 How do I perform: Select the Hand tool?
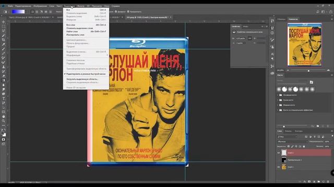click(4, 116)
